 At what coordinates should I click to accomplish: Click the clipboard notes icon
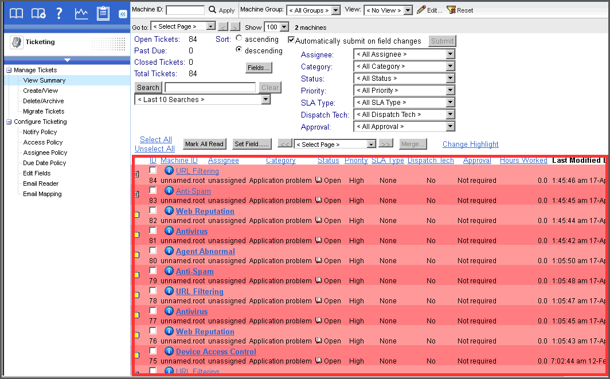point(103,14)
